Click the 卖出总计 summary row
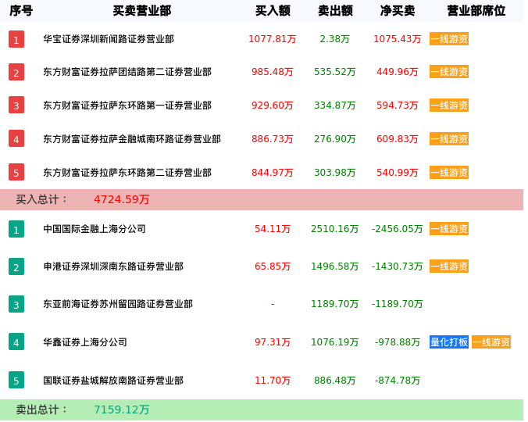 coord(262,409)
